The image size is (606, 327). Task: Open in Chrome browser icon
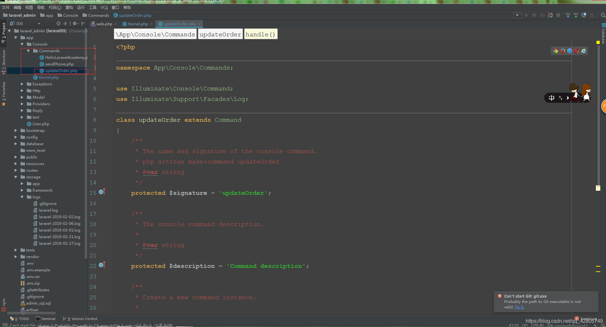coord(556,51)
